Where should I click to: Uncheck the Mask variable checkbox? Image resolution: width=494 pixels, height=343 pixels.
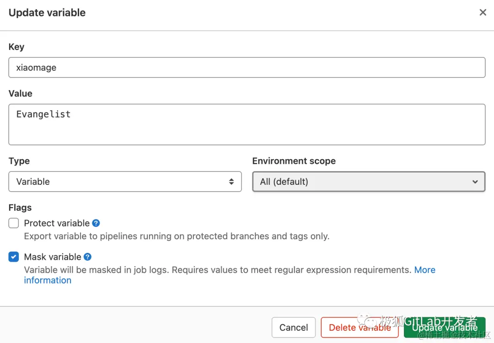(14, 257)
